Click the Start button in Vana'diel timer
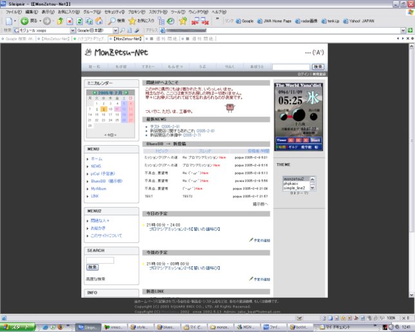415x332 pixels. tap(315, 140)
